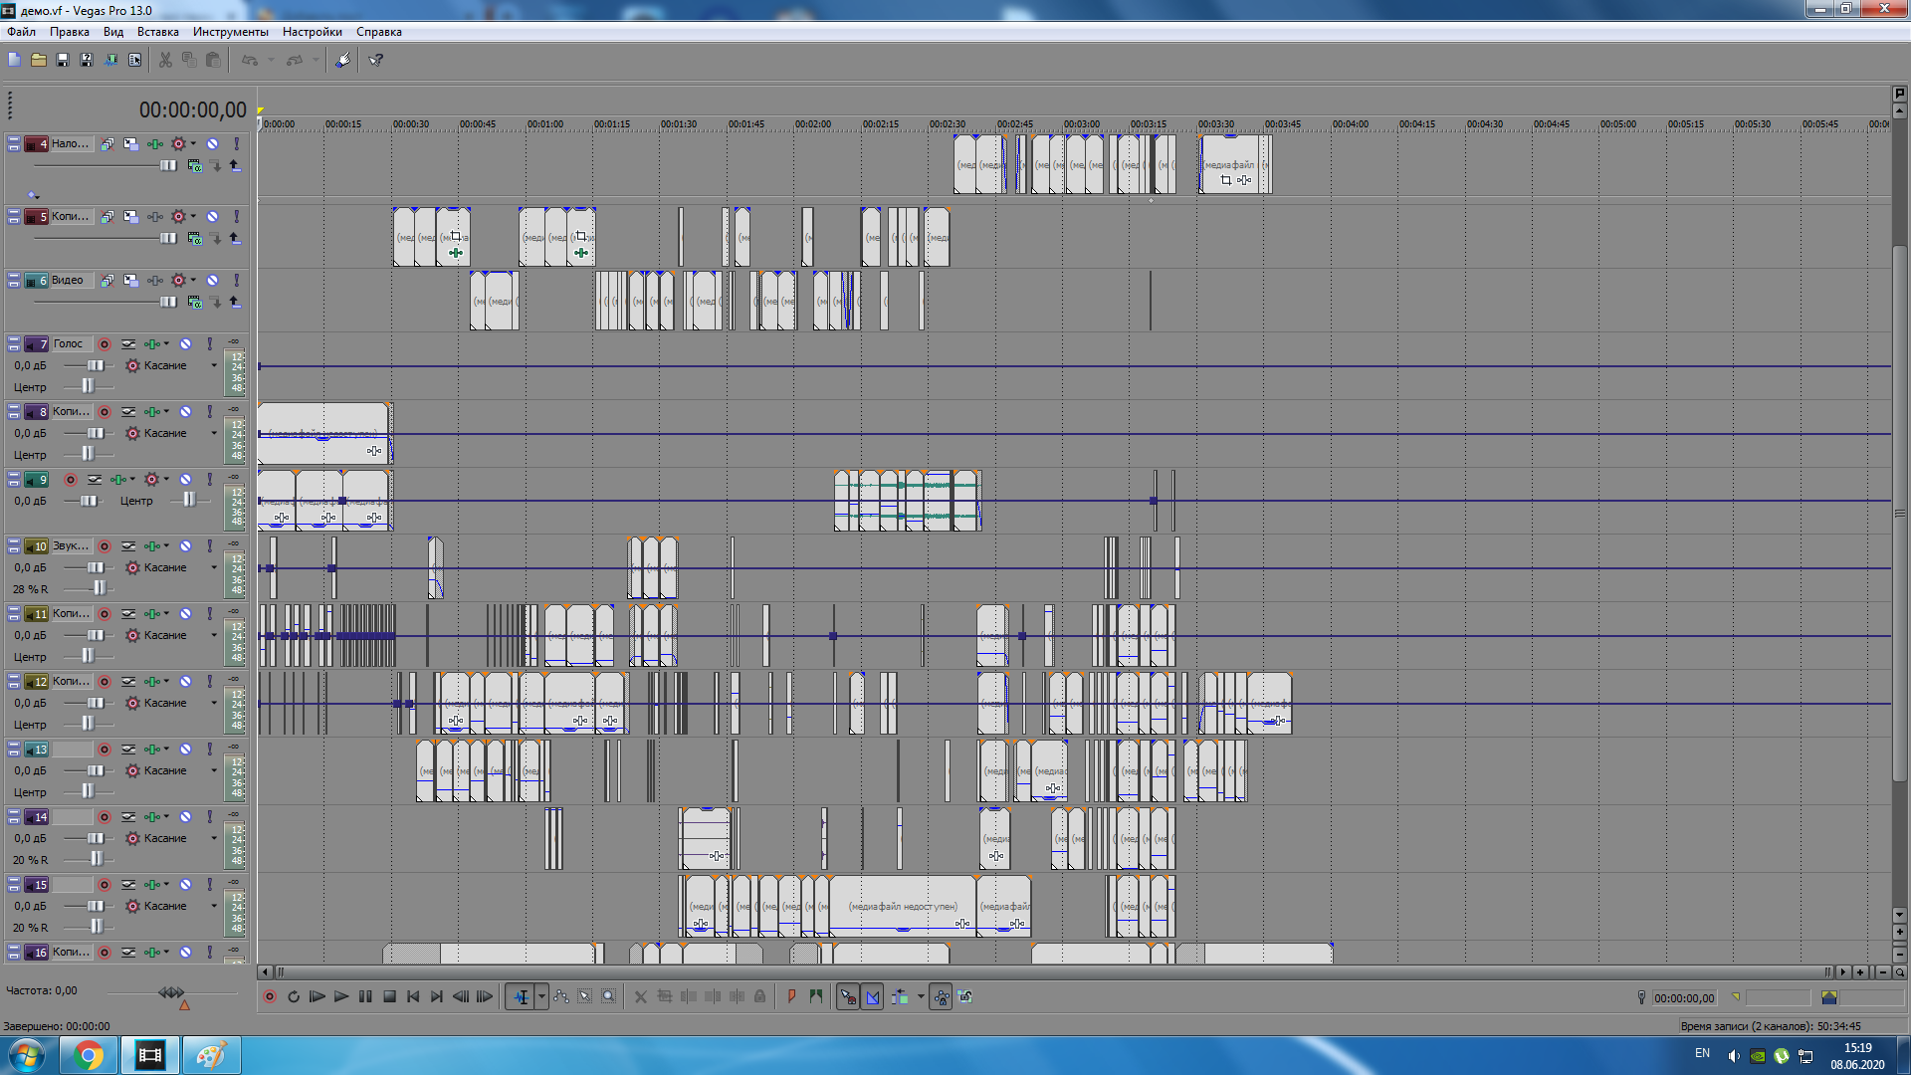Go to the start of the project
Image resolution: width=1911 pixels, height=1075 pixels.
pyautogui.click(x=413, y=996)
